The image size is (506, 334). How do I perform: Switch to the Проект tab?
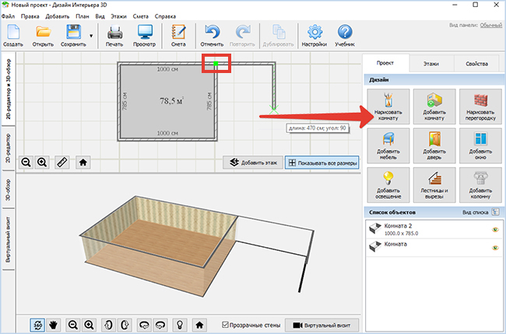point(385,63)
